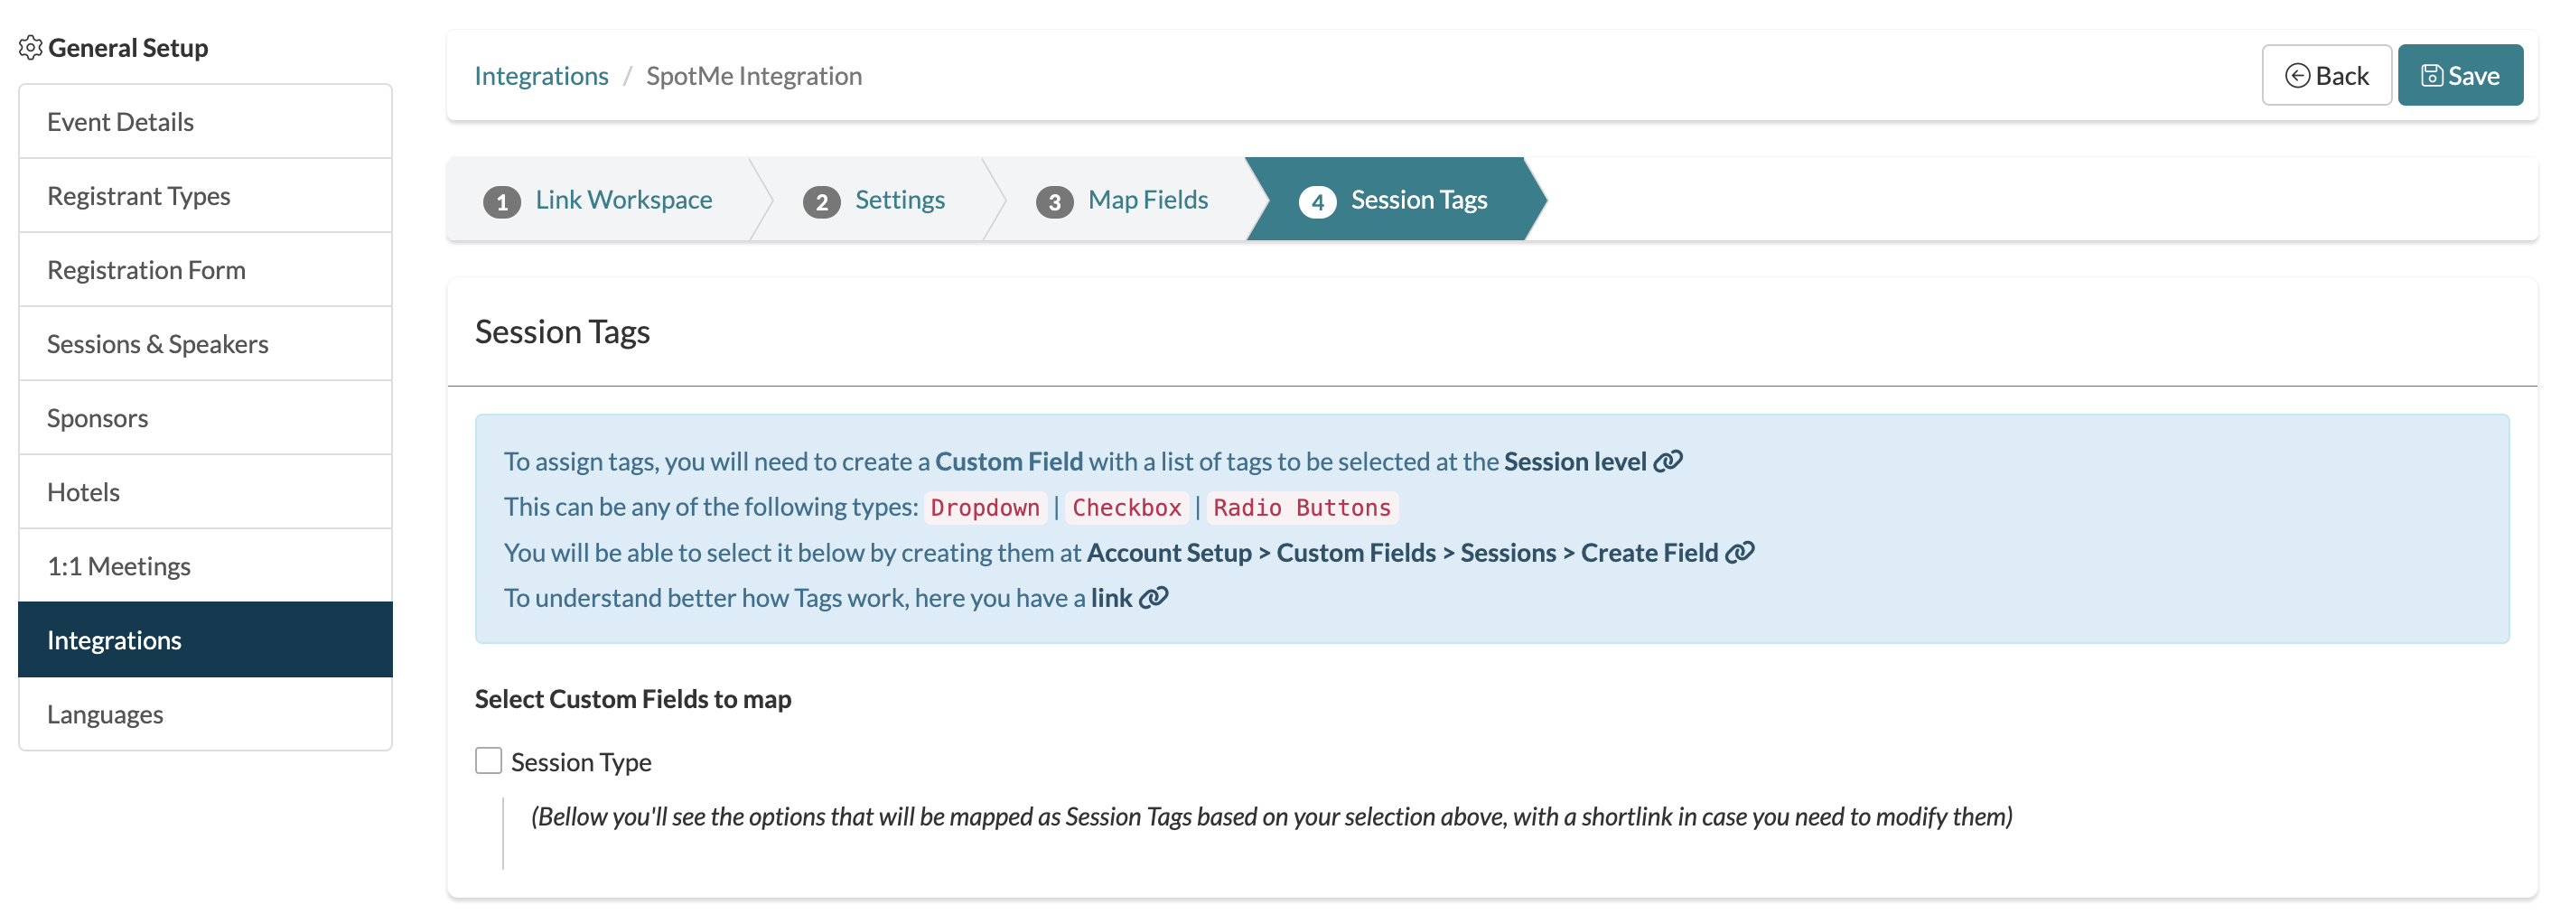Click the step 2 circle for Settings
Viewport: 2560px width, 914px height.
tap(822, 200)
